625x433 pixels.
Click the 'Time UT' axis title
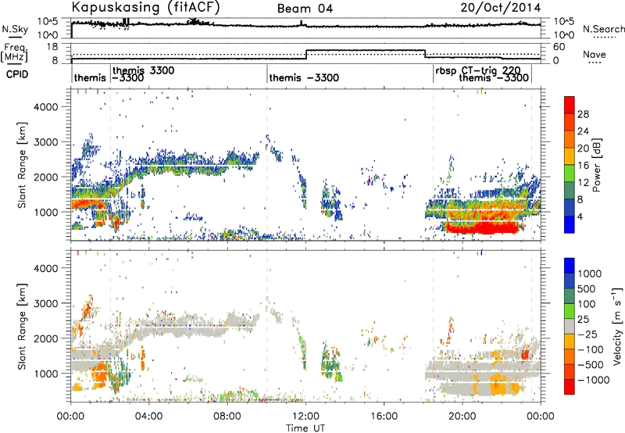click(x=305, y=428)
